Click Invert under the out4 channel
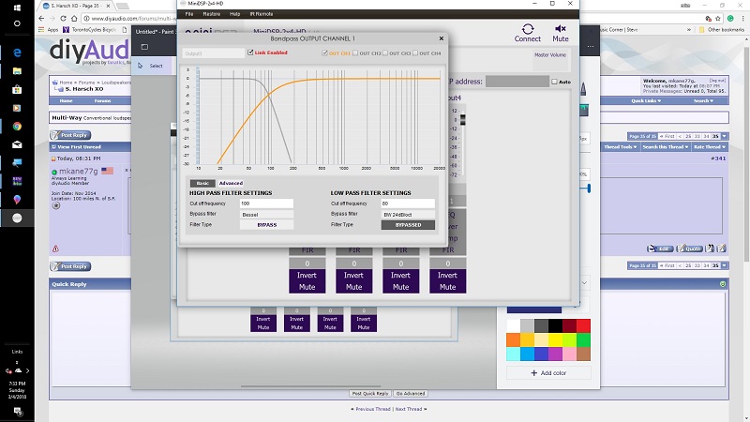Screen dimensions: 750x422 pyautogui.click(x=448, y=275)
